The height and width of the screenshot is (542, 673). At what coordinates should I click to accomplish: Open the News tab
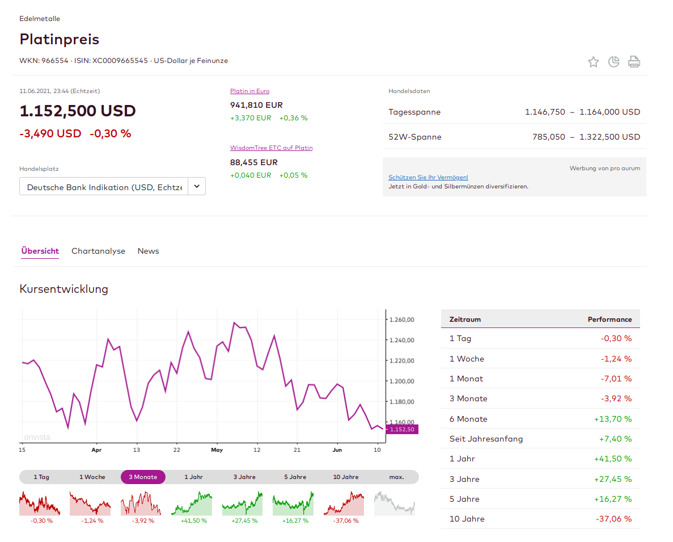coord(148,251)
